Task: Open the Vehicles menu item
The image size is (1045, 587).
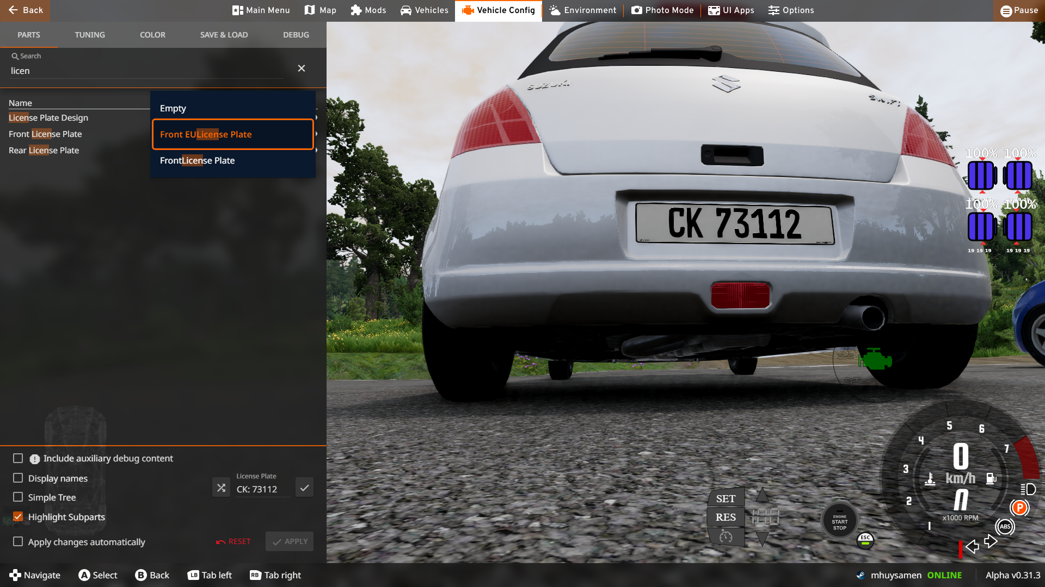Action: [x=425, y=10]
